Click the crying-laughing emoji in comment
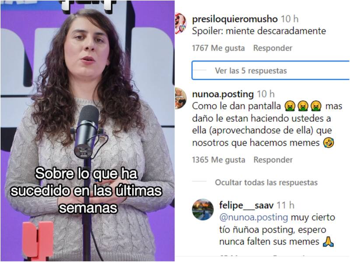The width and height of the screenshot is (350, 262). (x=329, y=143)
